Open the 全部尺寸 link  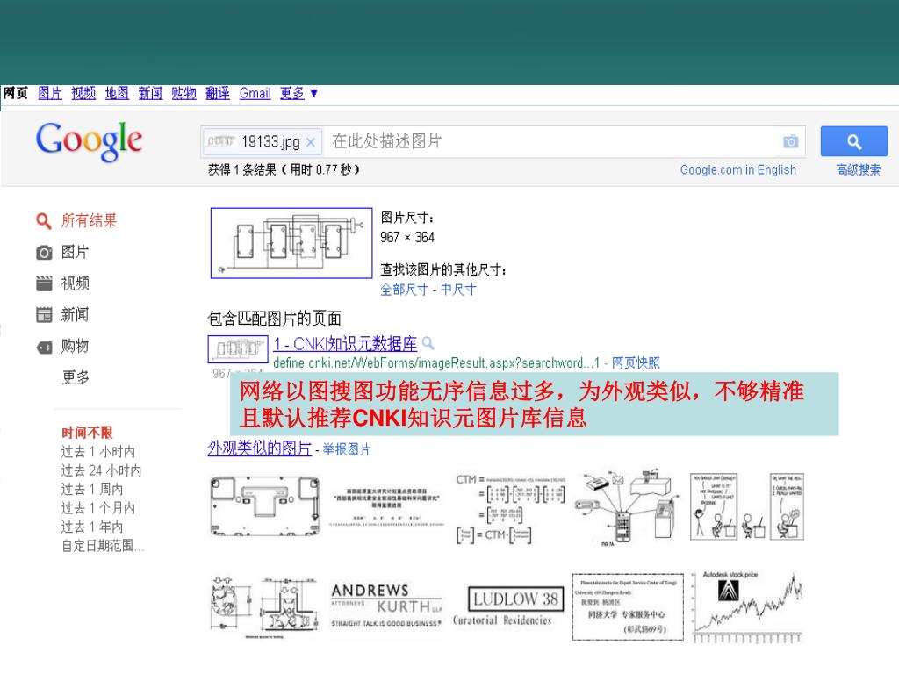click(x=404, y=290)
